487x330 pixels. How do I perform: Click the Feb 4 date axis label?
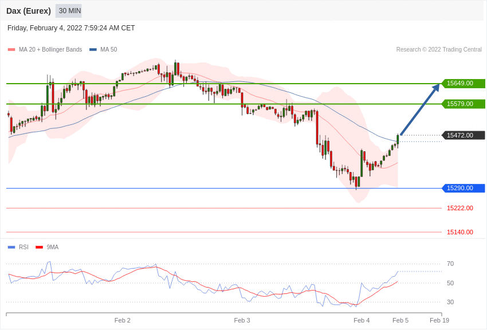click(x=362, y=320)
